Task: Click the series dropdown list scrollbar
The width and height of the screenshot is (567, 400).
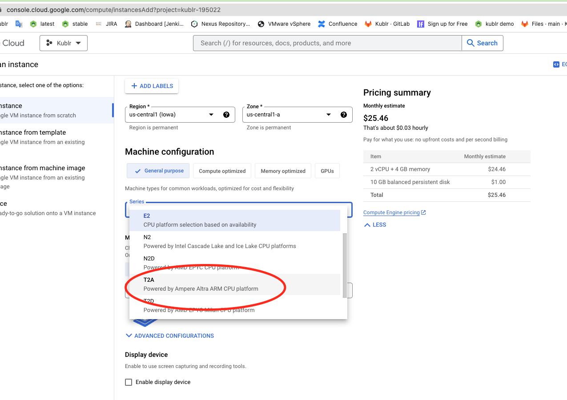Action: (x=345, y=265)
